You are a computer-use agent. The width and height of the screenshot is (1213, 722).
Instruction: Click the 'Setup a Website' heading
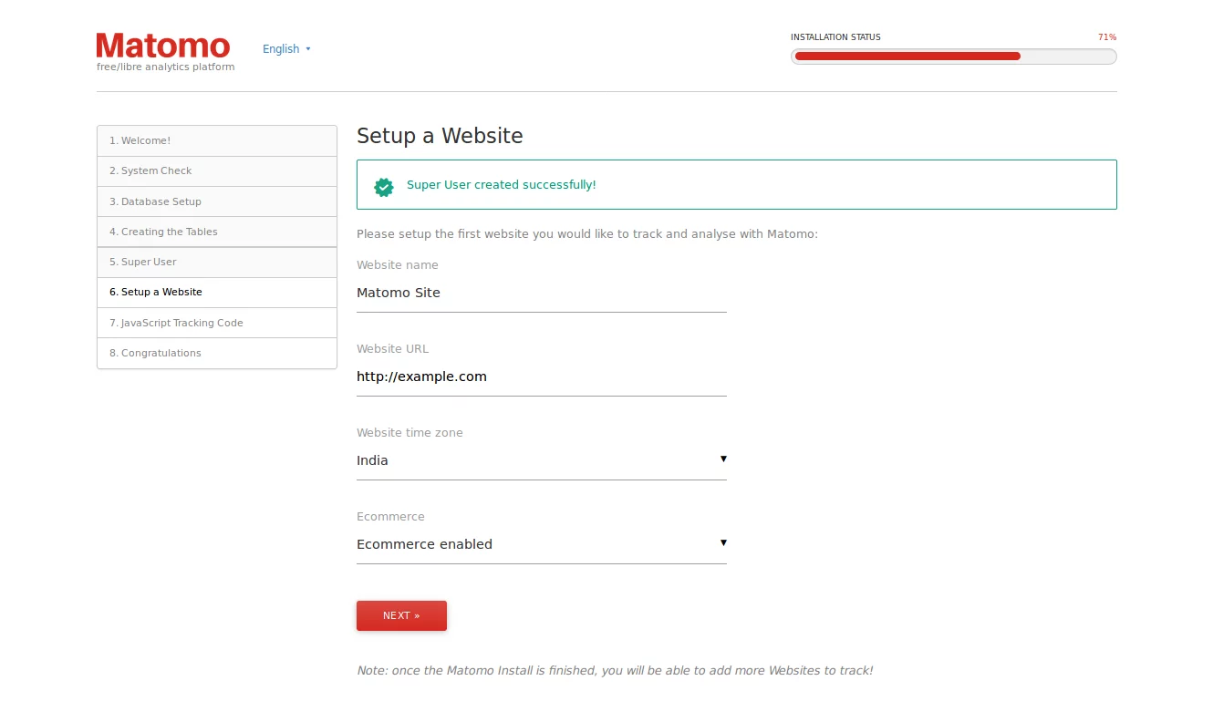tap(440, 136)
